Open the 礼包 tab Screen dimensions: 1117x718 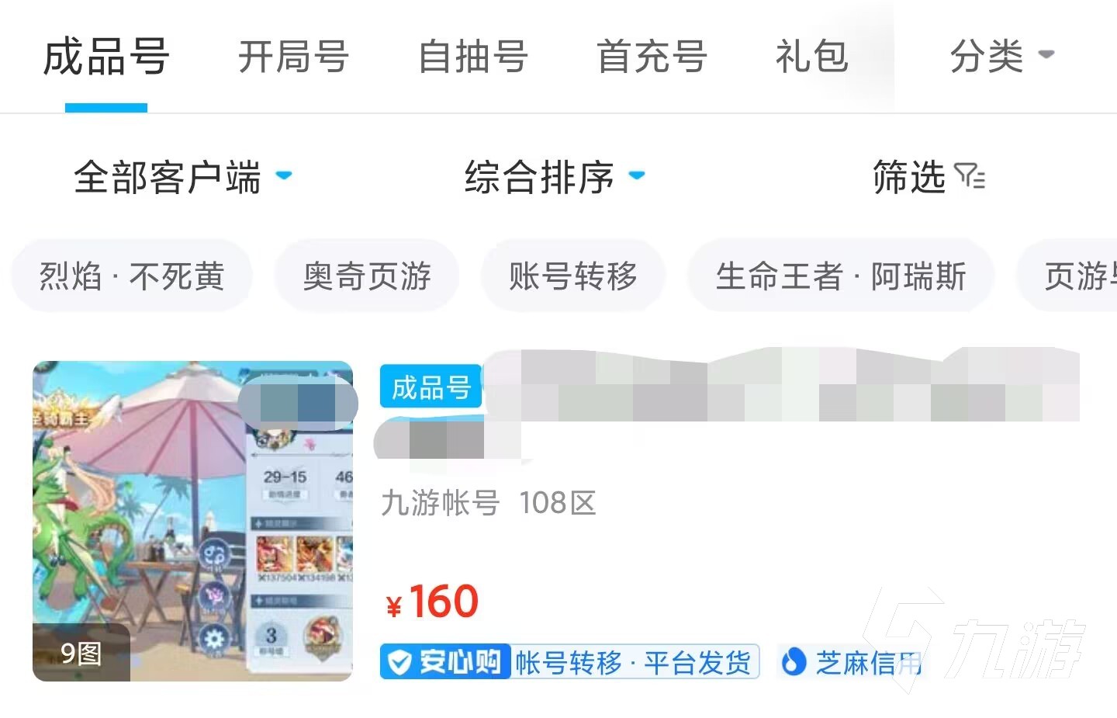click(811, 57)
